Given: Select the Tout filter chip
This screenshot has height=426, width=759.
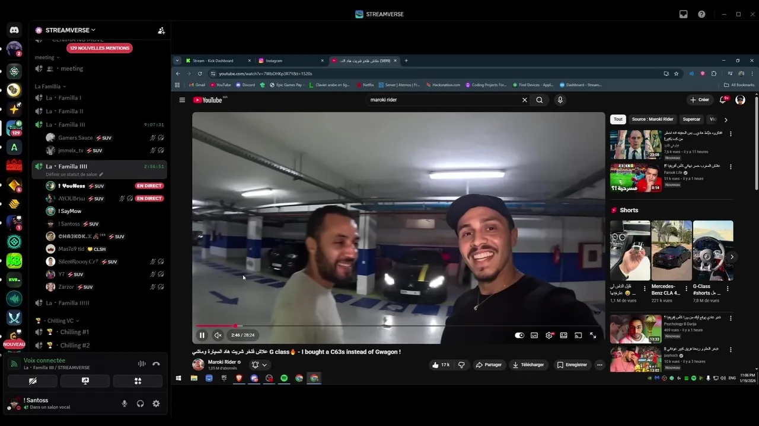Looking at the screenshot, I should pos(618,119).
